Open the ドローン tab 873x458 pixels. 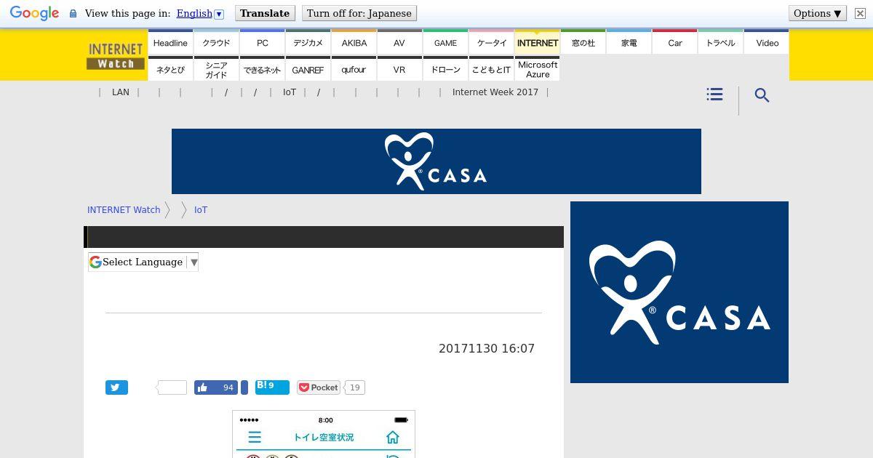pos(445,69)
